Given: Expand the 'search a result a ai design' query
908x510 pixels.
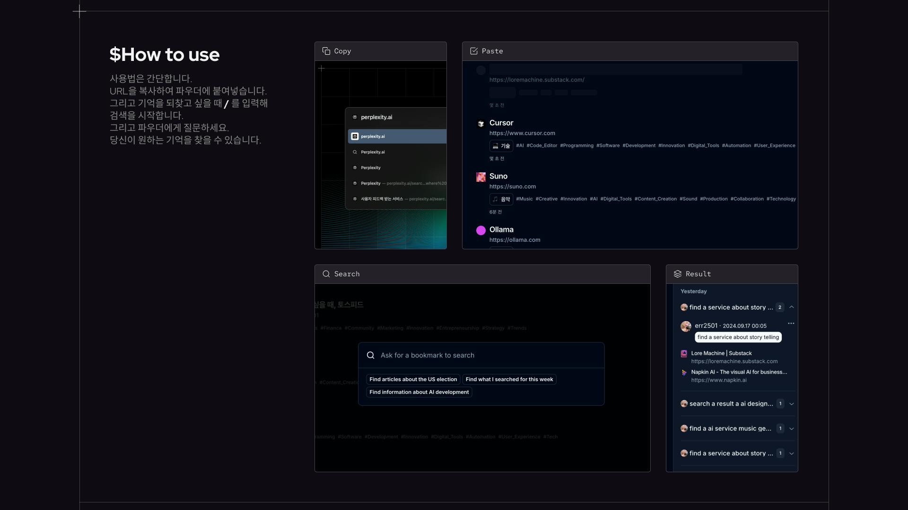Looking at the screenshot, I should click(x=791, y=404).
